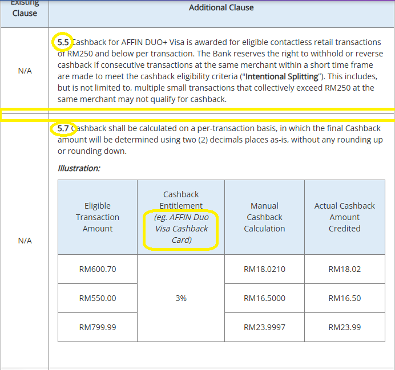
Task: Click the 'AFFIN Duo Visa Cashback Card' example text
Action: (x=182, y=229)
